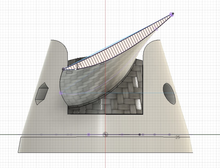Click the constraint glyph below the spline start
This screenshot has width=220, height=168.
pos(69,72)
